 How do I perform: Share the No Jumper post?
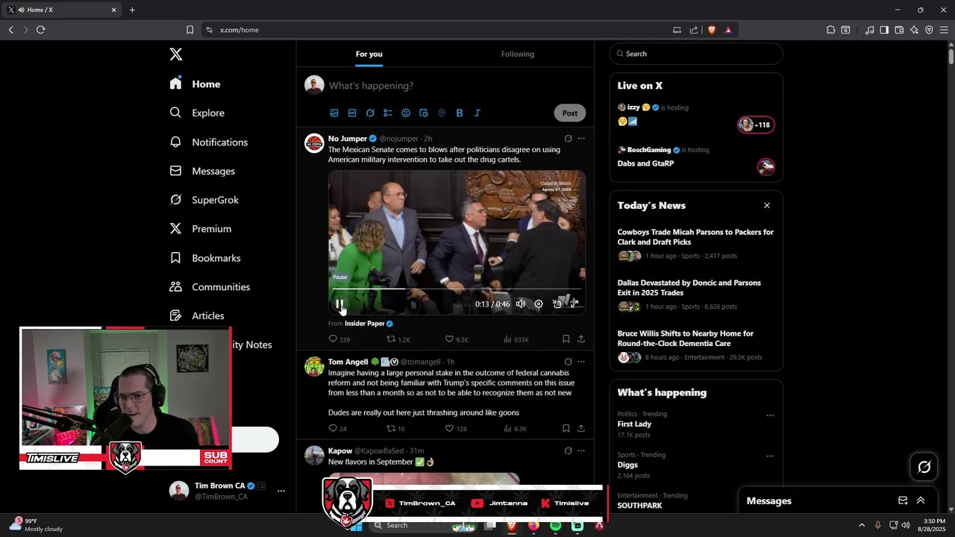pos(581,339)
